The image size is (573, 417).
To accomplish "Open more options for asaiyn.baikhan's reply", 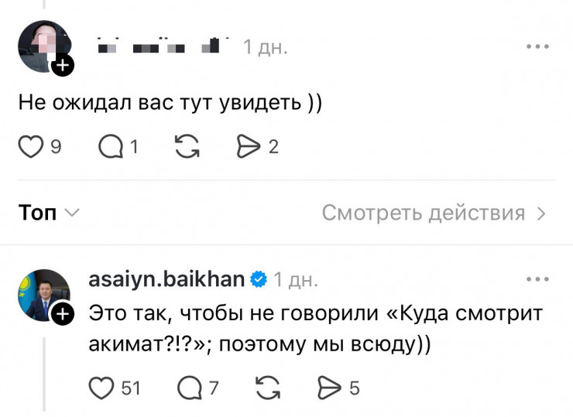I will click(537, 279).
